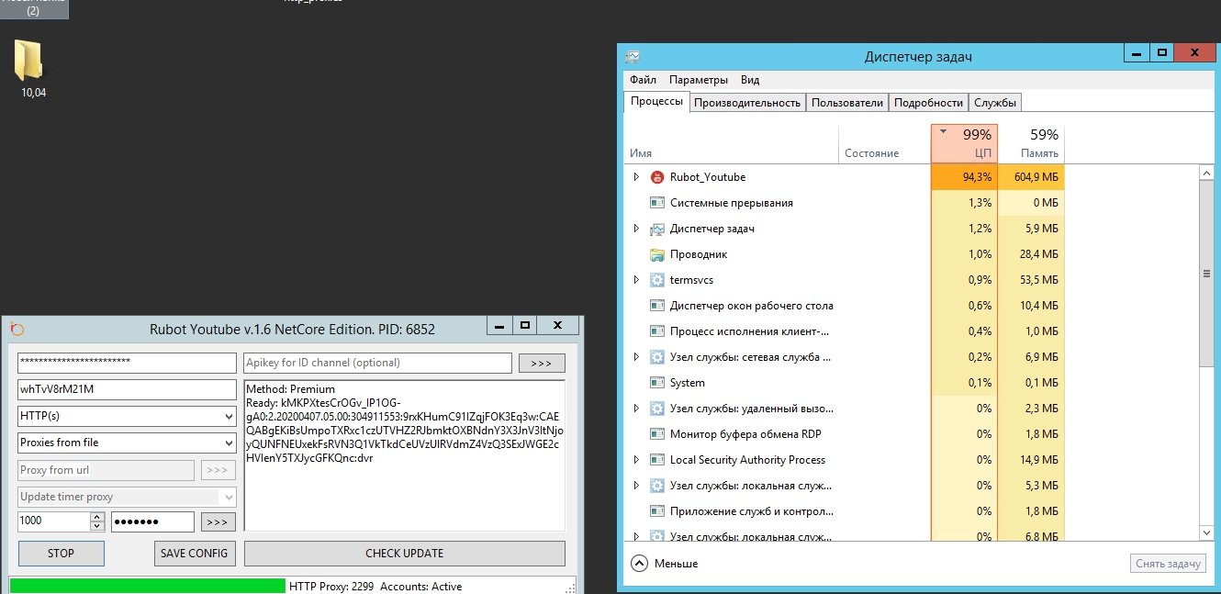Click the Apikey for ID channel field

point(377,363)
